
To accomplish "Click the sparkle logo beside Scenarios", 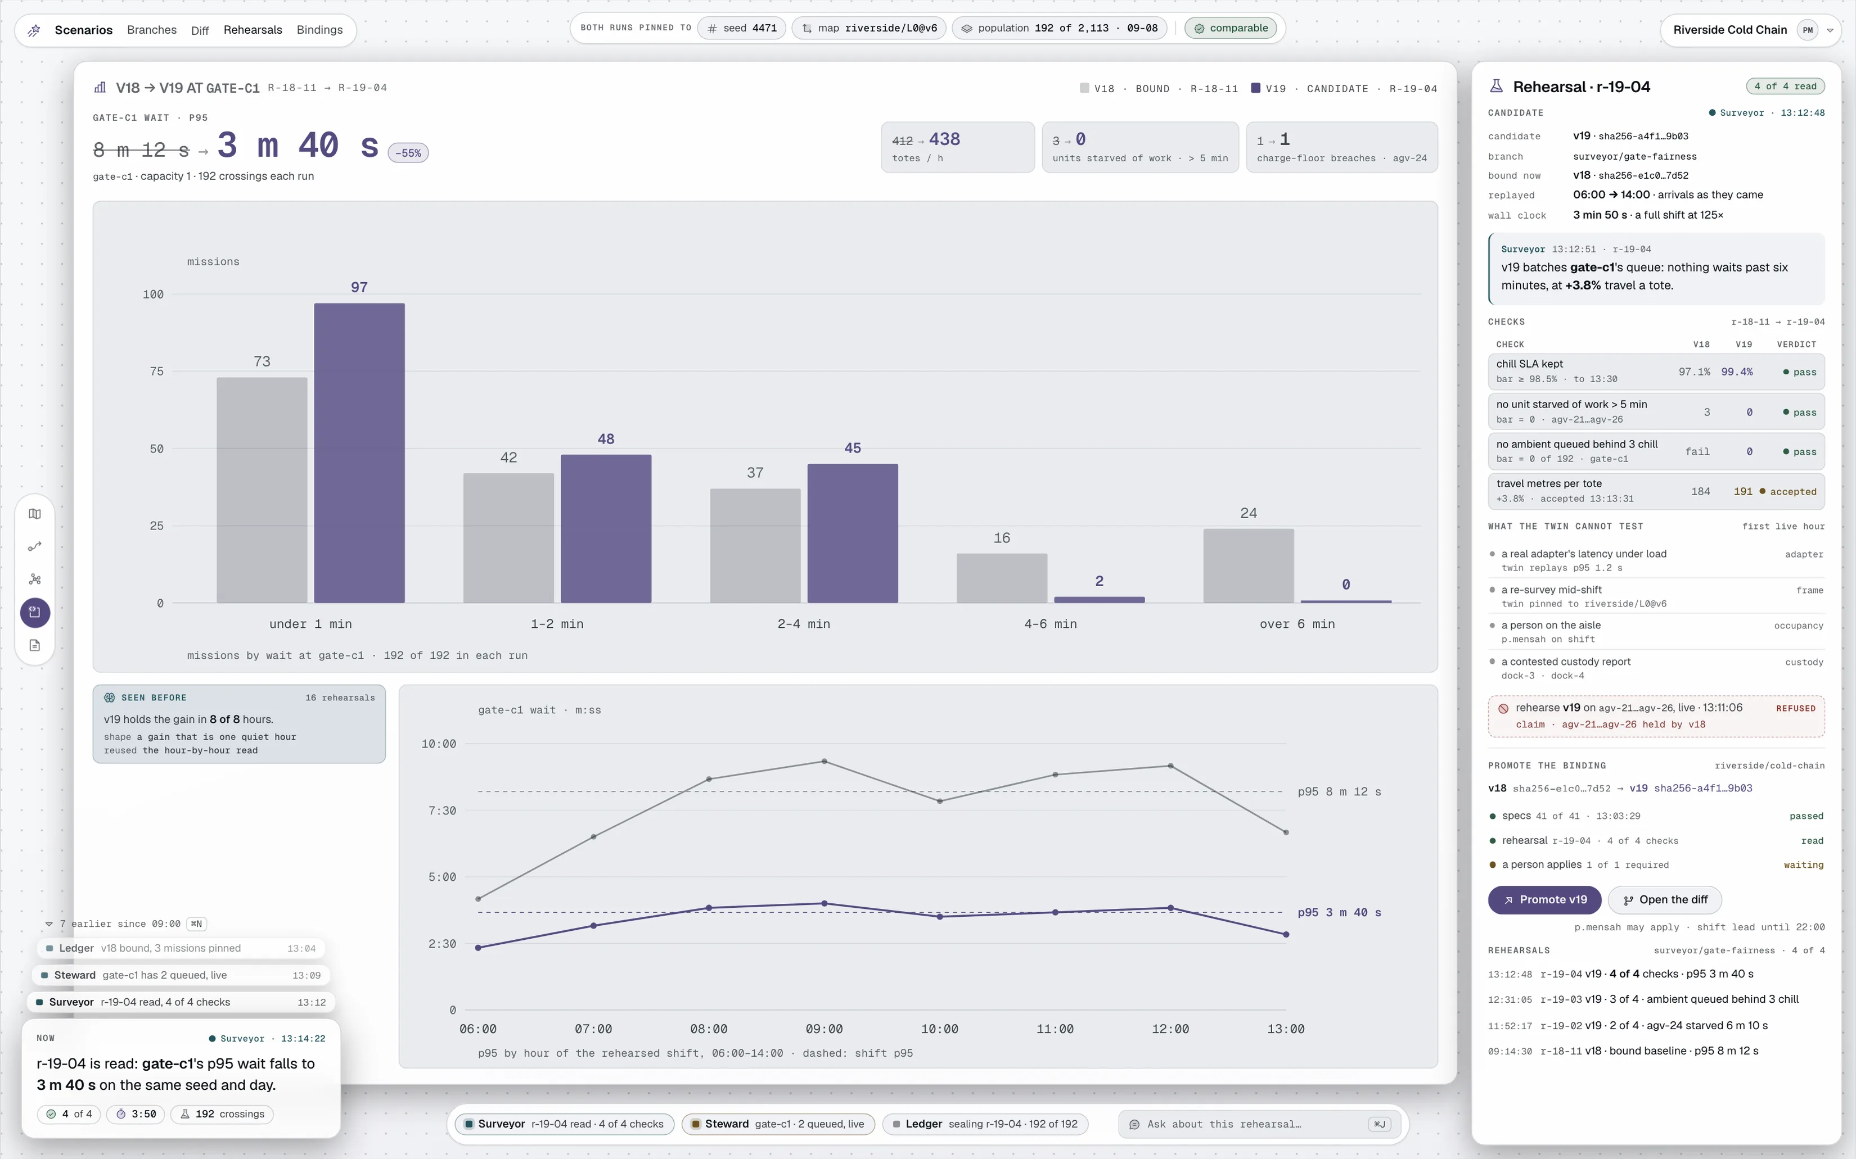I will (x=34, y=31).
